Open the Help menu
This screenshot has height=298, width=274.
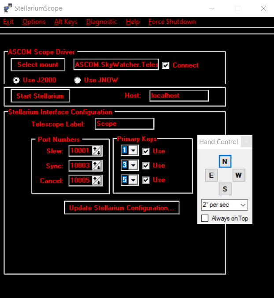click(133, 22)
